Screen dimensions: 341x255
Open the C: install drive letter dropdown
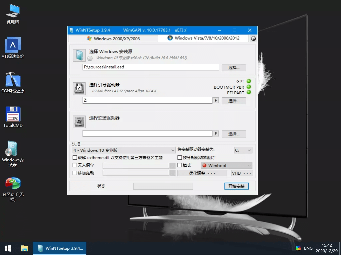243,150
